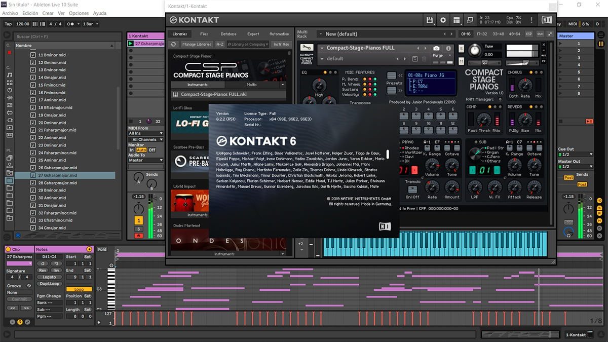Toggle the first Post button in Sends

[x=568, y=177]
